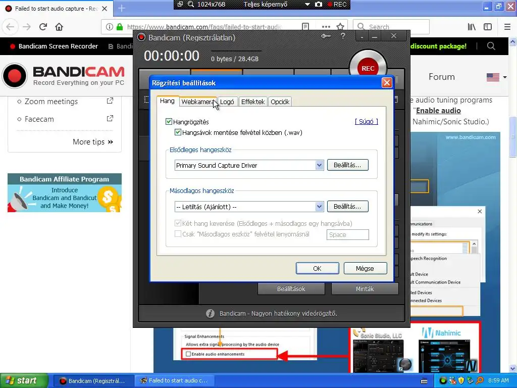Reload the page in Firefox
The width and height of the screenshot is (517, 388).
point(43,27)
